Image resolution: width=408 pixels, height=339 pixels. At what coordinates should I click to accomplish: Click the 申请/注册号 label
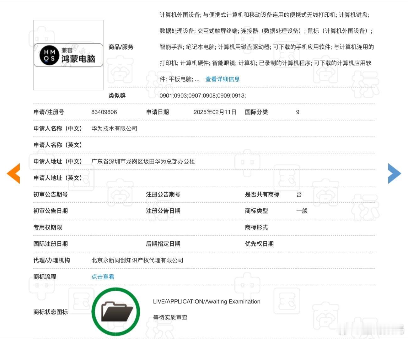49,112
